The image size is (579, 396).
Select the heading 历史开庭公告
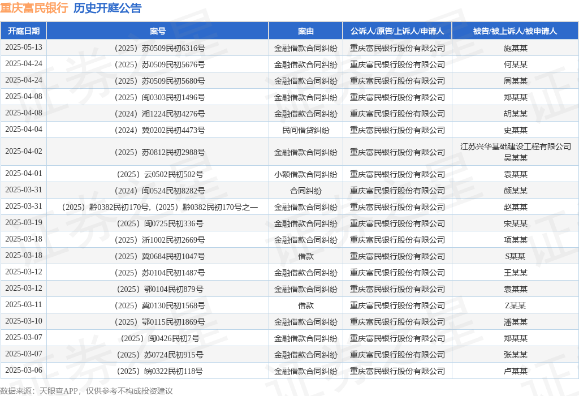point(107,8)
